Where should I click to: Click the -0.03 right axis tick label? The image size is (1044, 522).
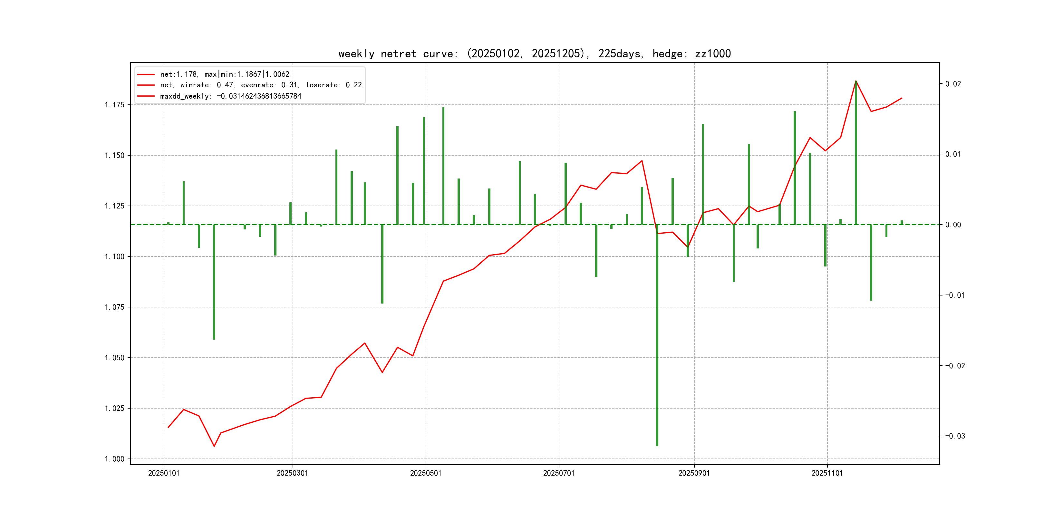955,436
